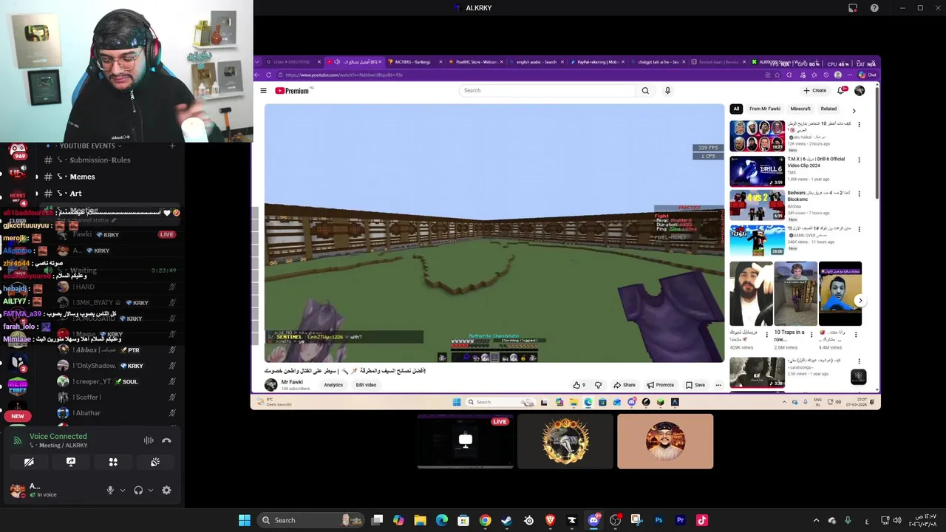This screenshot has height=532, width=946.
Task: Open the YouTube account avatar menu
Action: coord(860,91)
